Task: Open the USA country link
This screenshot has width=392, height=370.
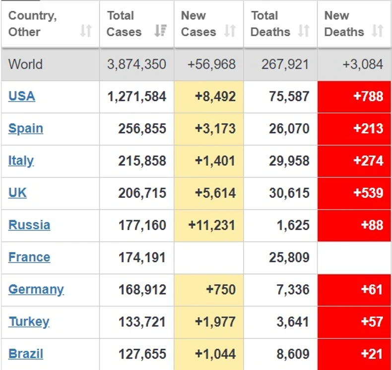Action: point(22,96)
